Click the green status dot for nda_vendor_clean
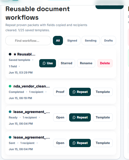Screen dimensions: 129x160 click(10, 86)
